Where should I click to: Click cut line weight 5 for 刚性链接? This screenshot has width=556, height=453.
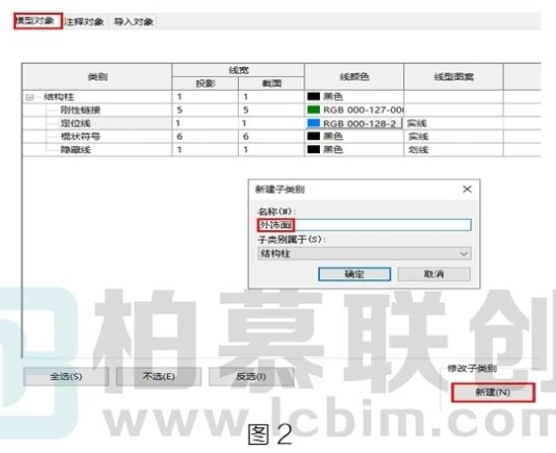[x=245, y=110]
